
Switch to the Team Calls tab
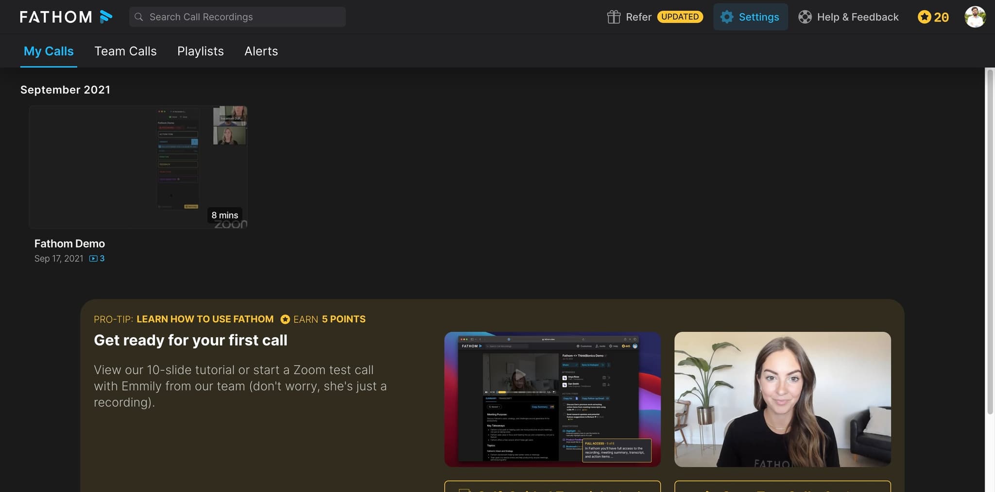125,51
